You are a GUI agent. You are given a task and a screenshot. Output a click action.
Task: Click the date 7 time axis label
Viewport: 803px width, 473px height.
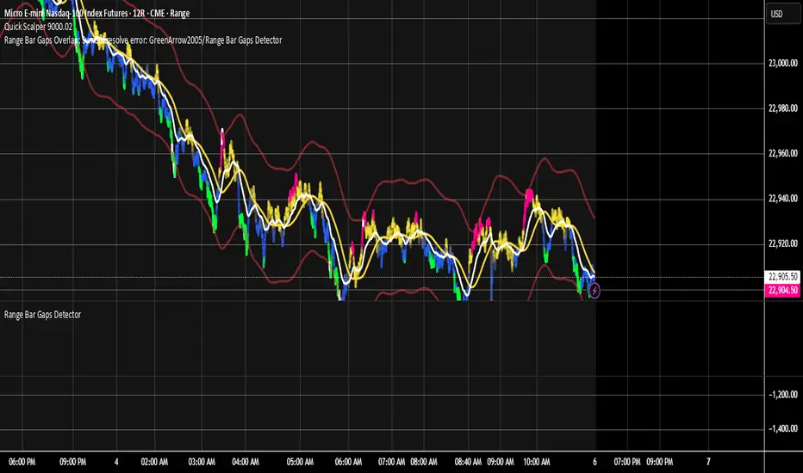click(708, 462)
